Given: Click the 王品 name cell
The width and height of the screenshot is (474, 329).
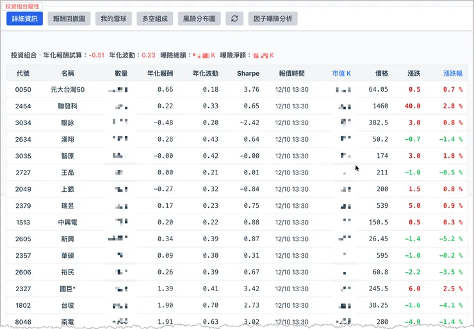Looking at the screenshot, I should 67,173.
